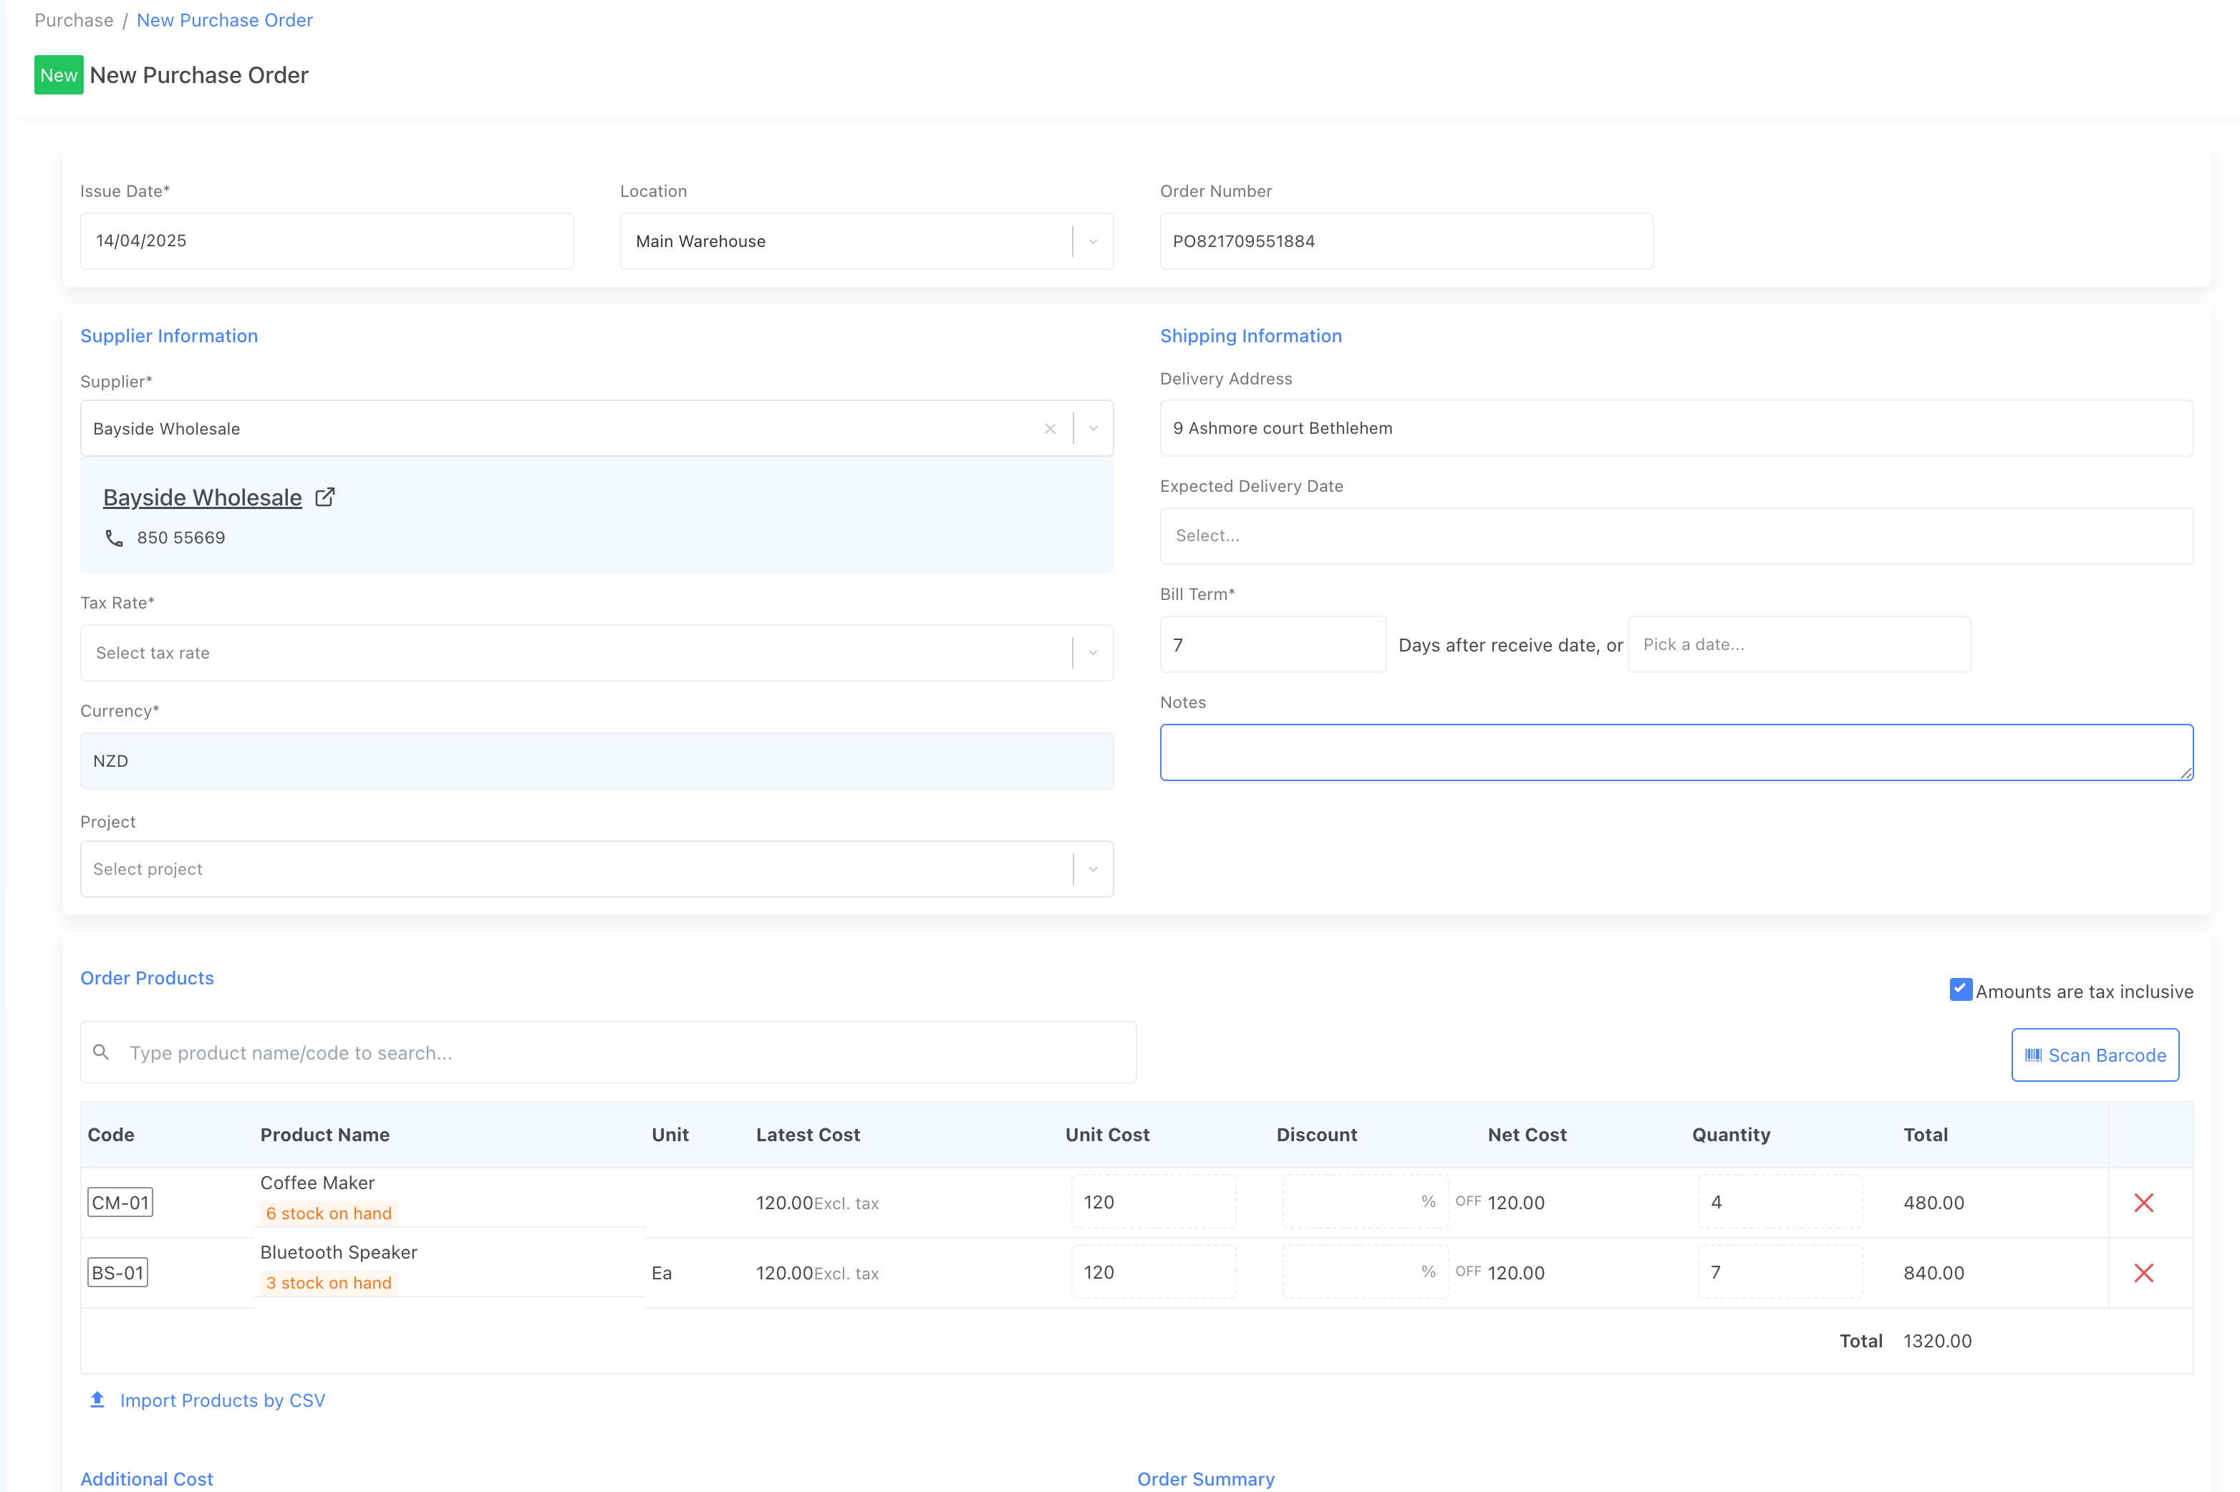Expand the Supplier dropdown arrow
The image size is (2240, 1492).
(x=1092, y=429)
